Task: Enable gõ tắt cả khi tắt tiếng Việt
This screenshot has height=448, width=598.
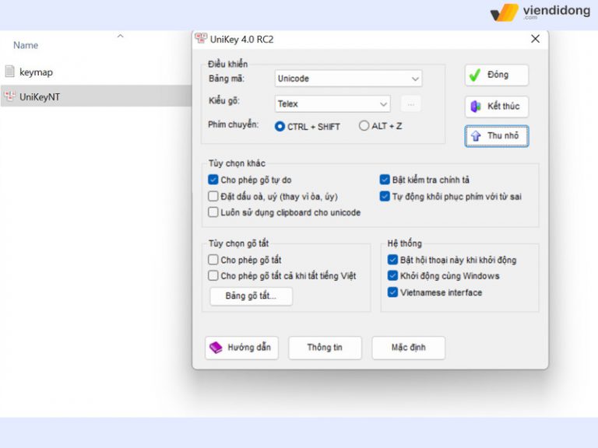Action: click(x=213, y=275)
